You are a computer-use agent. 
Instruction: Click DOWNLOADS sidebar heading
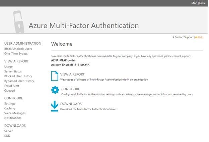click(15, 126)
